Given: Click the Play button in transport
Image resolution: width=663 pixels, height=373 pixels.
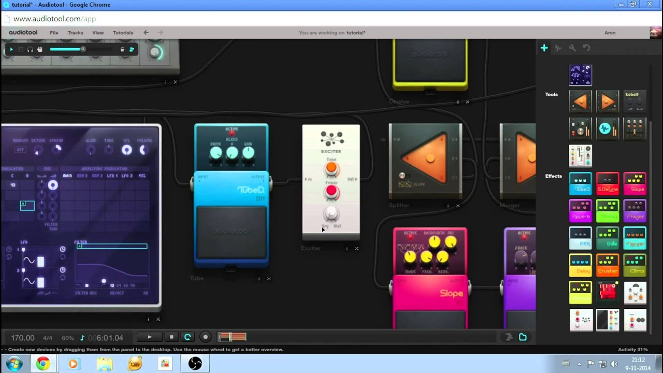Looking at the screenshot, I should 150,337.
